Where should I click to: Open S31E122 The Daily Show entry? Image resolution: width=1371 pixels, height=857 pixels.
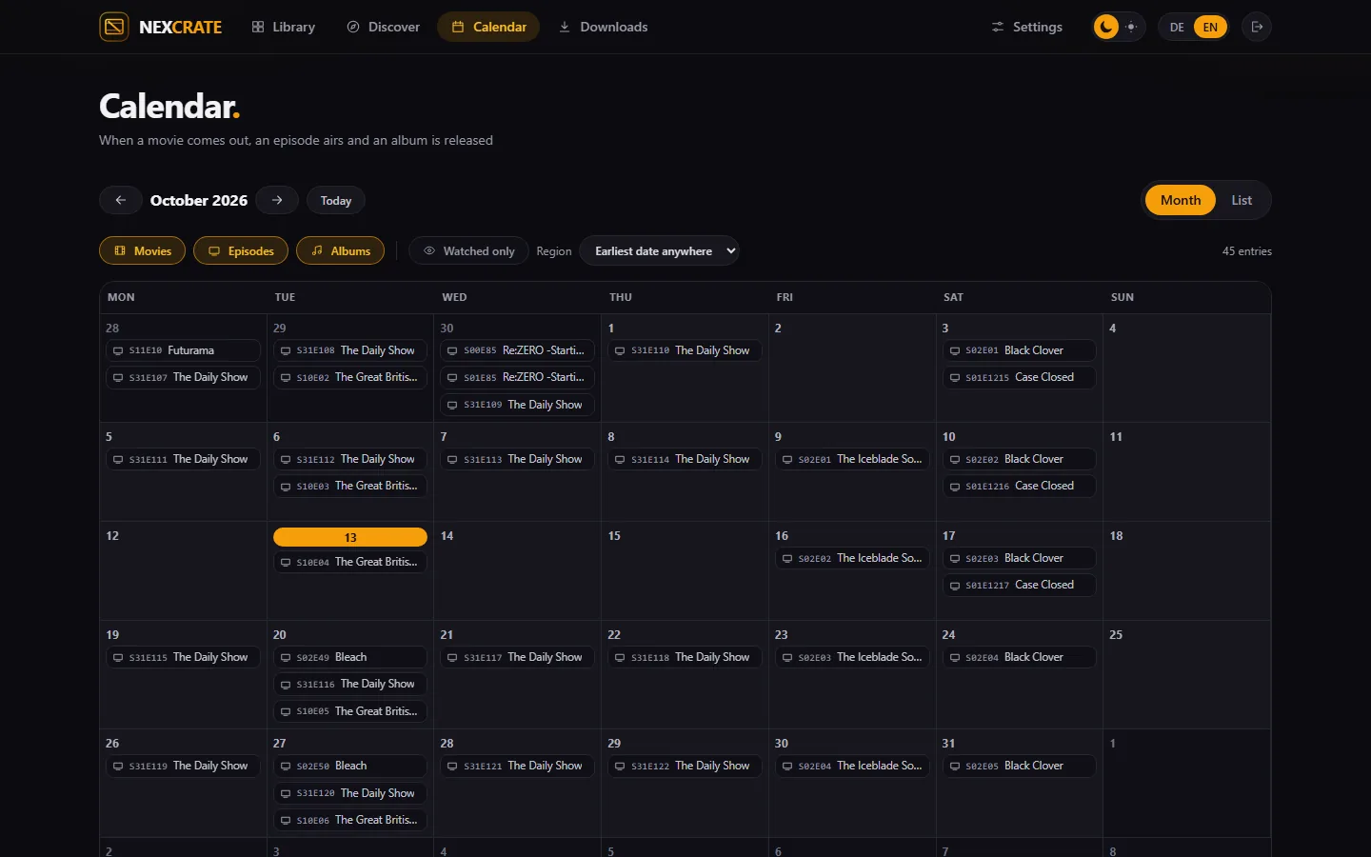click(x=685, y=766)
